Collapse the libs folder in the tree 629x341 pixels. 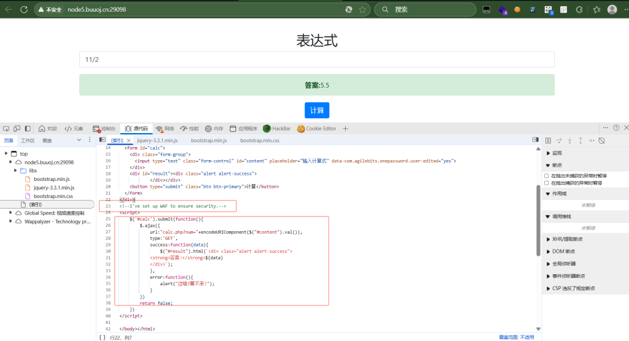(x=15, y=170)
